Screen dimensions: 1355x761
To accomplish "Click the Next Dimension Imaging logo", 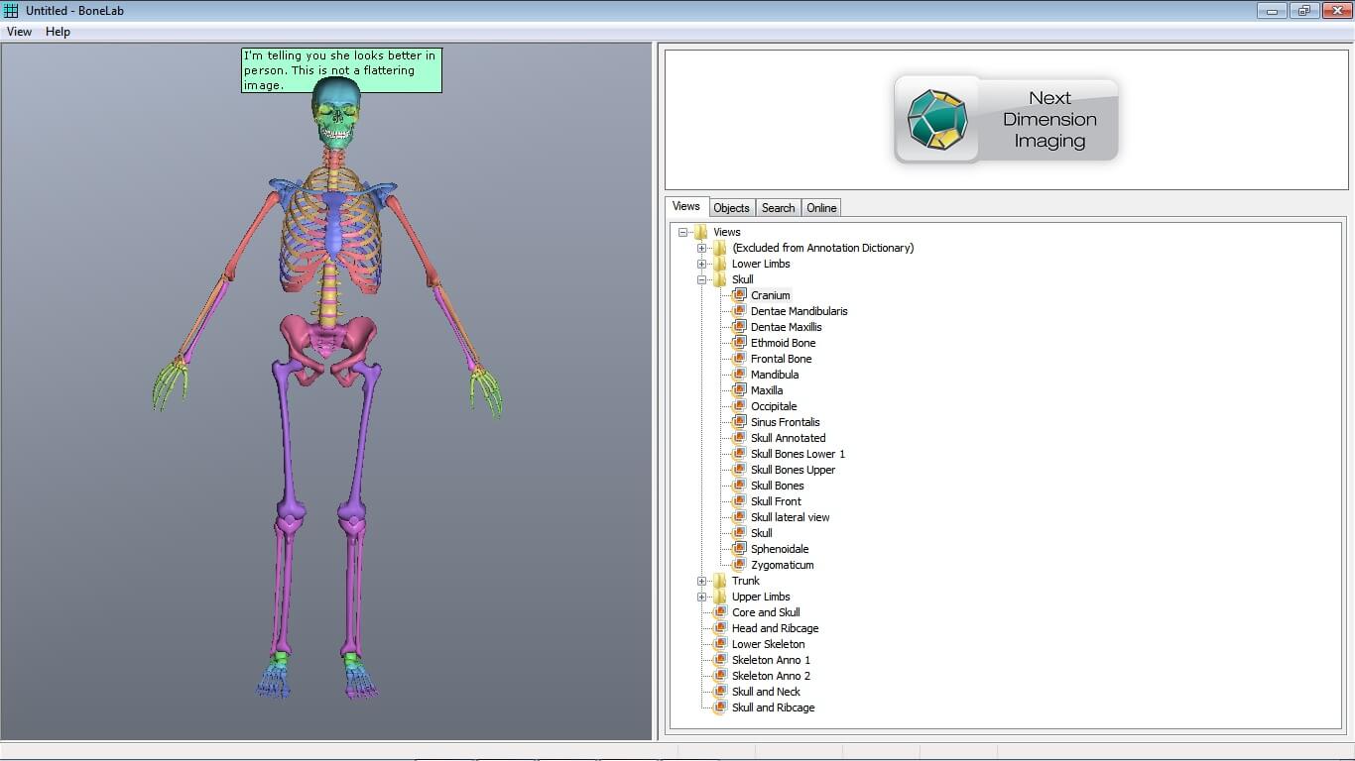I will (x=1006, y=120).
